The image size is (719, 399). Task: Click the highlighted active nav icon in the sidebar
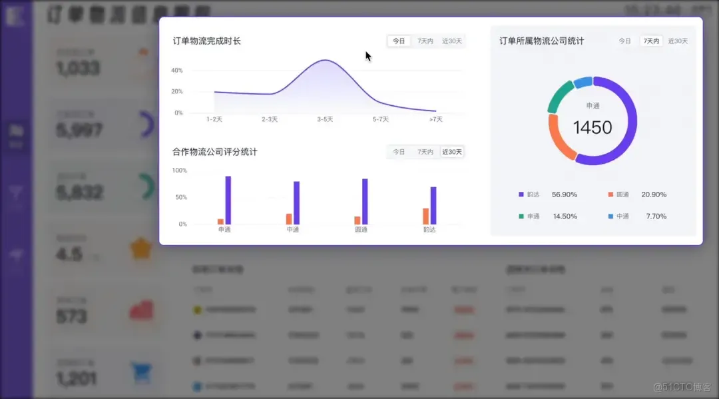coord(16,131)
